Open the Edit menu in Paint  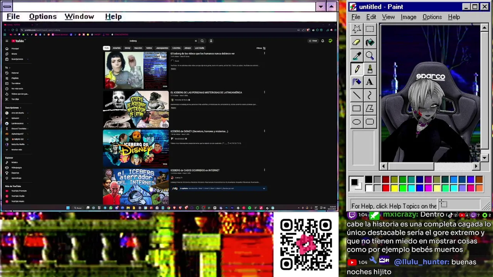tap(371, 17)
